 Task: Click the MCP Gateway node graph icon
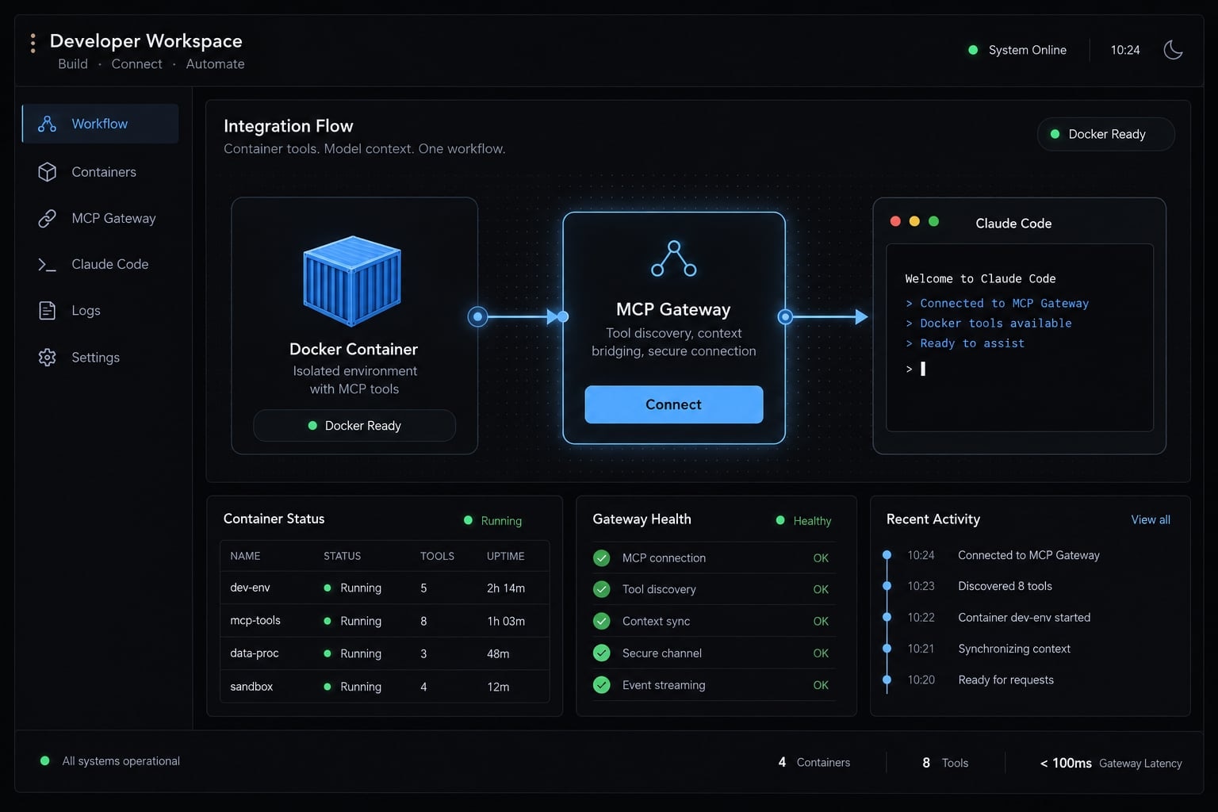click(x=674, y=259)
